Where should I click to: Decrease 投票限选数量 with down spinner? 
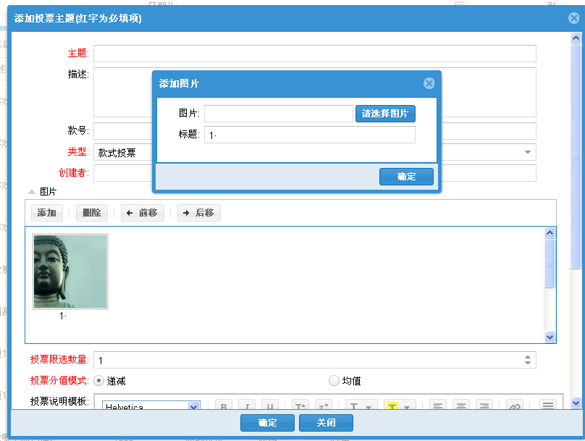528,363
